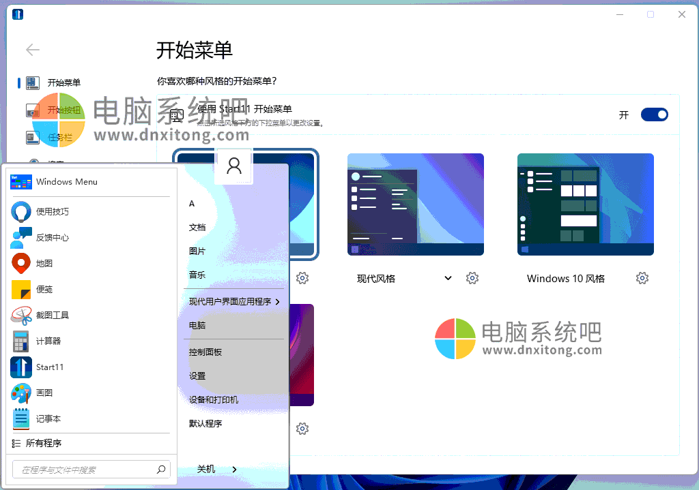Open the 开始按钮 sidebar section
The image size is (699, 490).
[x=53, y=110]
